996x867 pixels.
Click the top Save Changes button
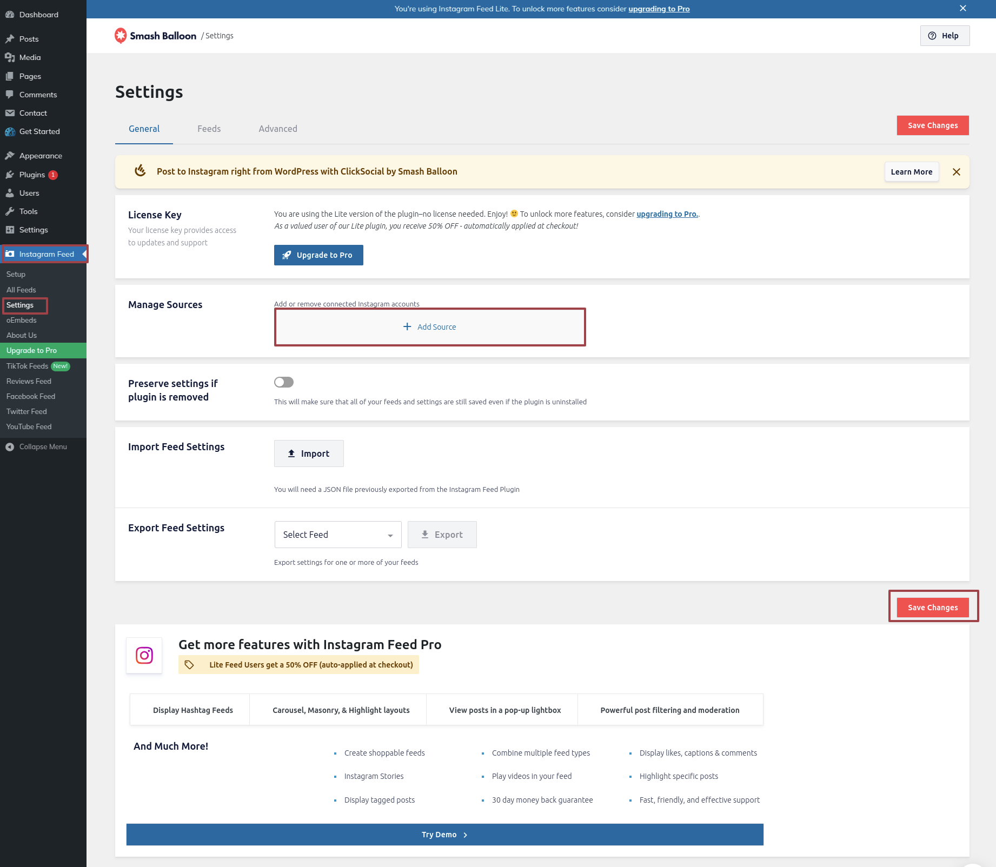(x=933, y=125)
